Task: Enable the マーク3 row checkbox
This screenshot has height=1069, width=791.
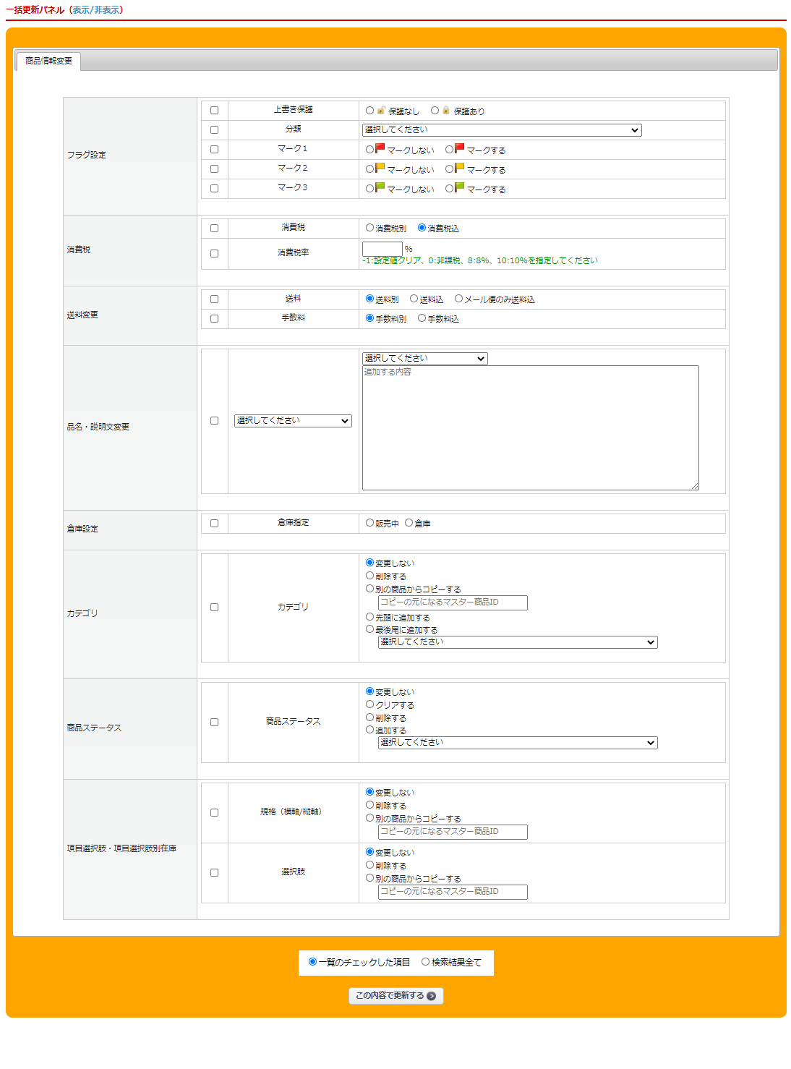Action: click(x=214, y=189)
